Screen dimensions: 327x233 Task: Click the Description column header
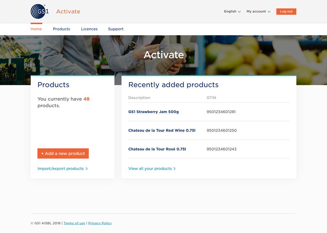(x=139, y=98)
